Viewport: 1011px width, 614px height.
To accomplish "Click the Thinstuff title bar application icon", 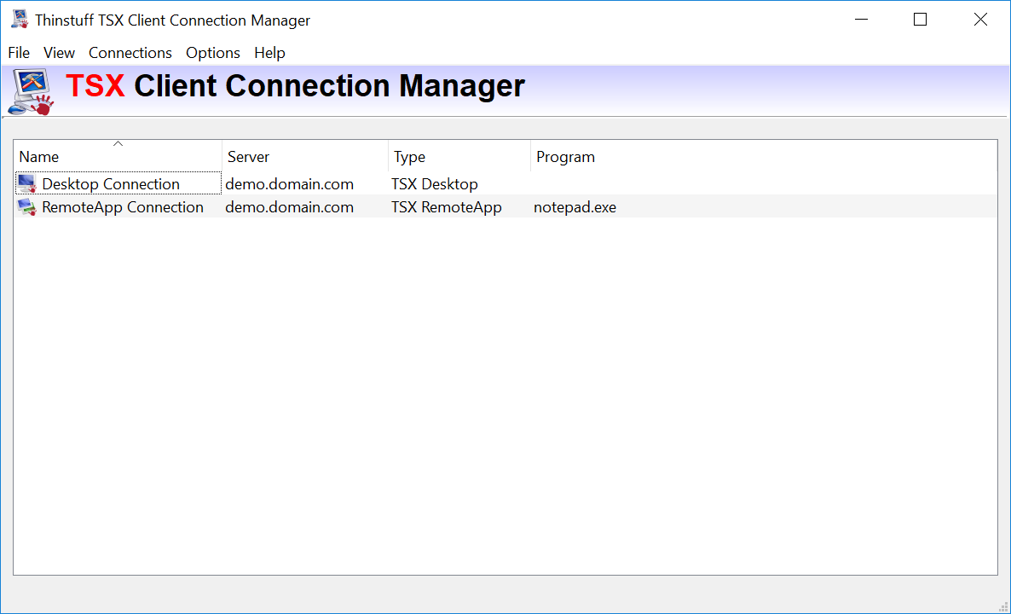I will coord(20,19).
